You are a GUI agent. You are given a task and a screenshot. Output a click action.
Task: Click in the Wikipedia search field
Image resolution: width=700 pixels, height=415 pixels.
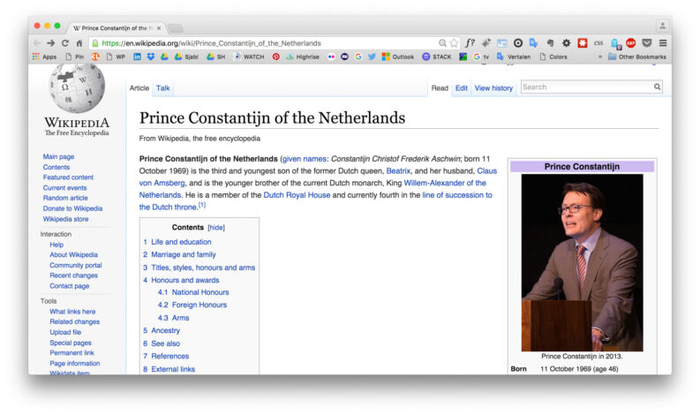pos(585,87)
